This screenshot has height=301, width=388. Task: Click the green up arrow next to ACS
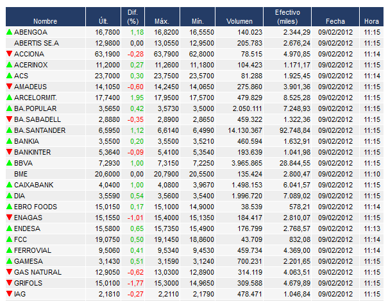click(x=10, y=76)
